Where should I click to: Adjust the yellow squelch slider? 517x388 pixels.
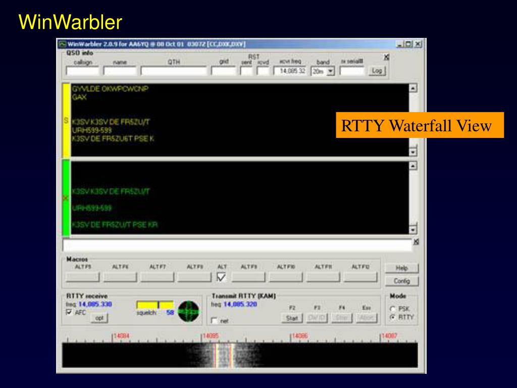pos(155,305)
